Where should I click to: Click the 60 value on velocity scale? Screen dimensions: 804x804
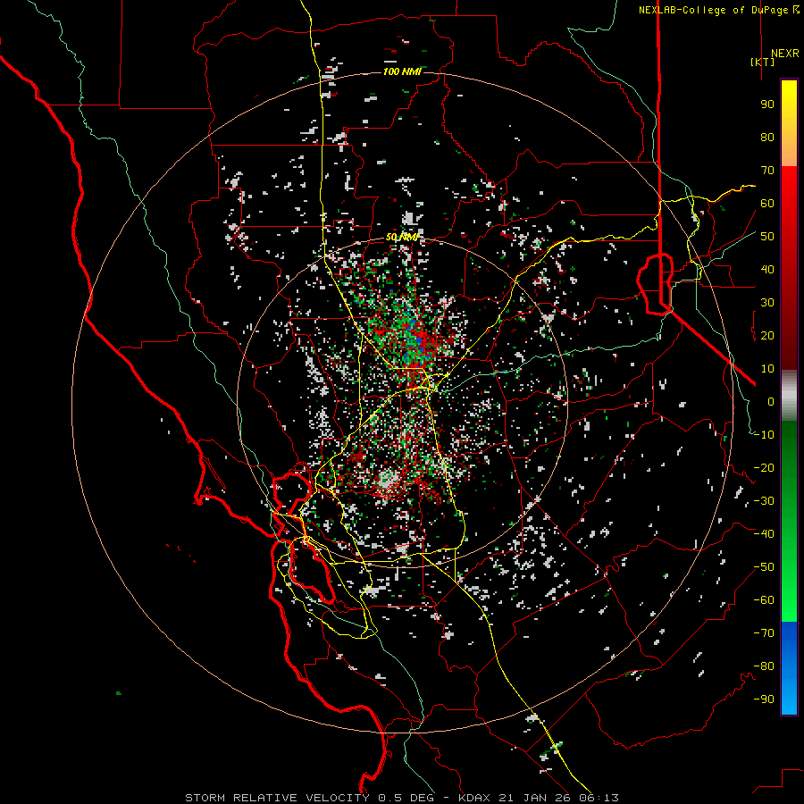(x=767, y=203)
